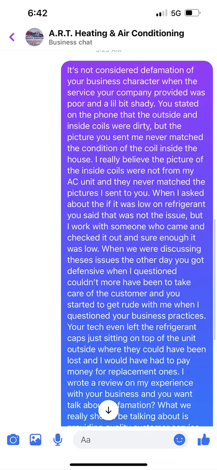Tap the partially hidden timestamp above the message
Image resolution: width=217 pixels, height=470 pixels.
(108, 51)
